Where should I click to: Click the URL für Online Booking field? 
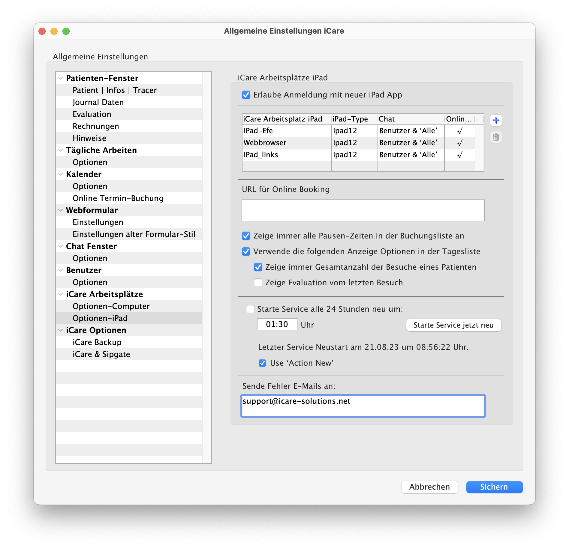[x=363, y=210]
